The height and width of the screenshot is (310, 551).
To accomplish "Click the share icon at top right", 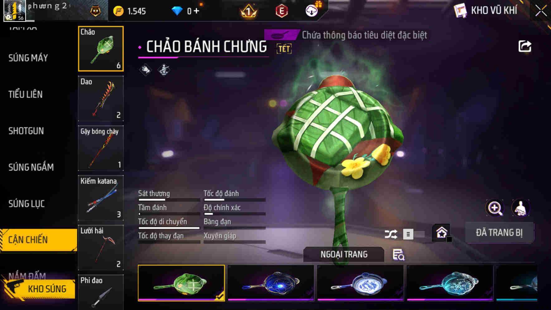I will point(525,46).
